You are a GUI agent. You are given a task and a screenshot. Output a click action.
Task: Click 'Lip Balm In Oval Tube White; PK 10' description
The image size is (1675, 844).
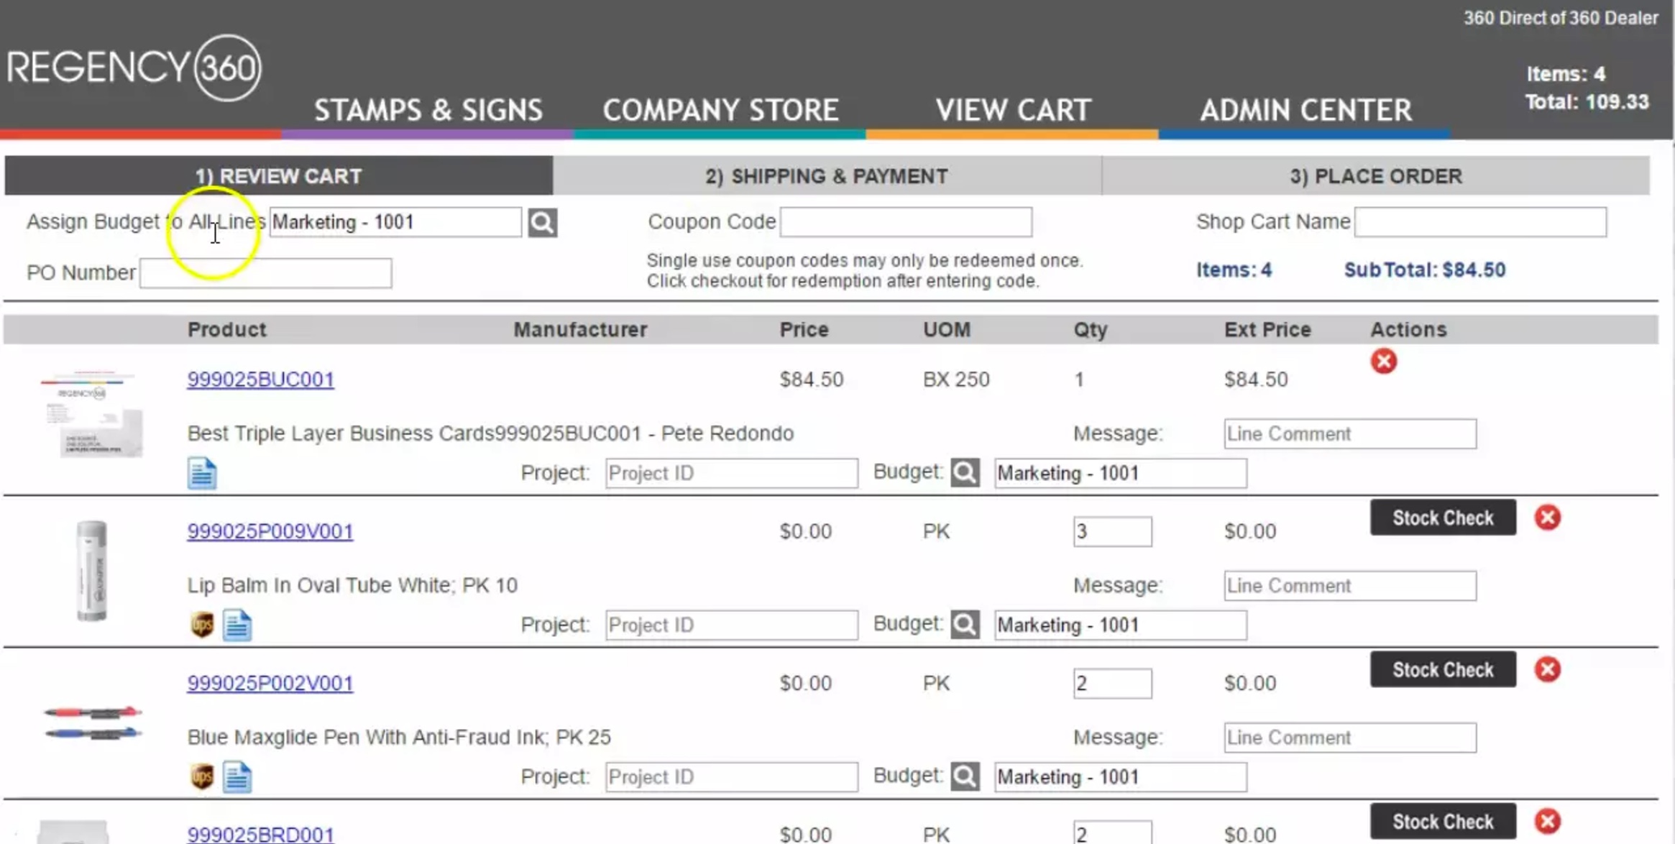point(352,585)
